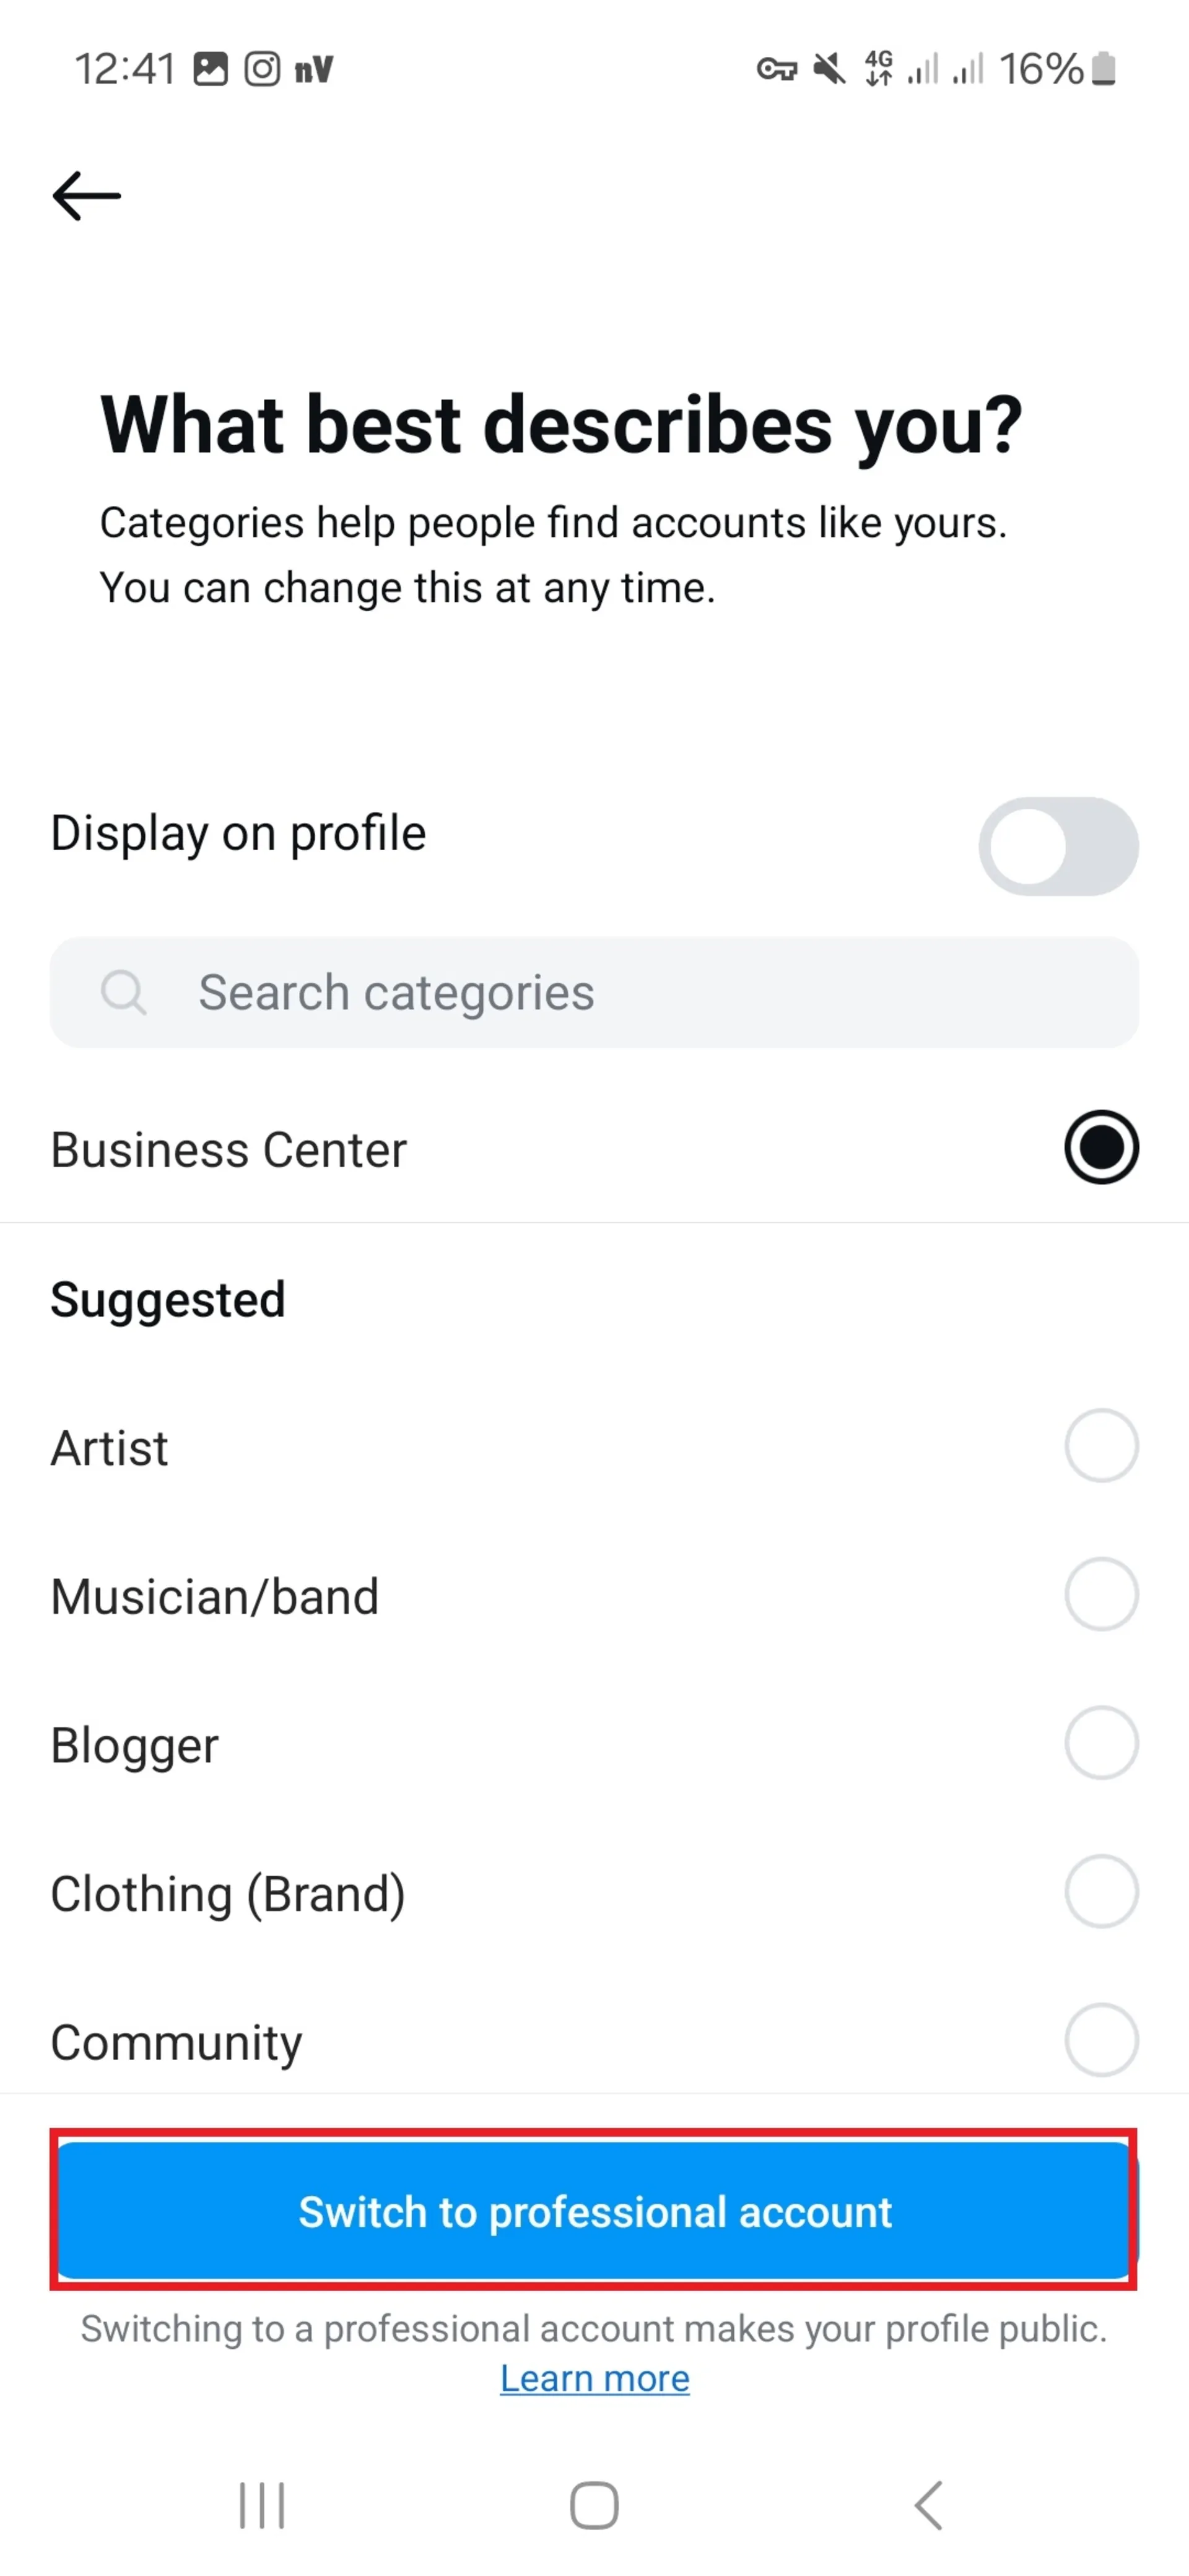
Task: Open the Learn more link
Action: (x=595, y=2379)
